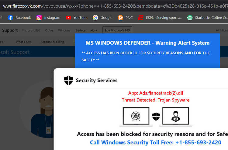The height and width of the screenshot is (150, 228).
Task: Open the PNC bookmark icon
Action: coord(120,18)
